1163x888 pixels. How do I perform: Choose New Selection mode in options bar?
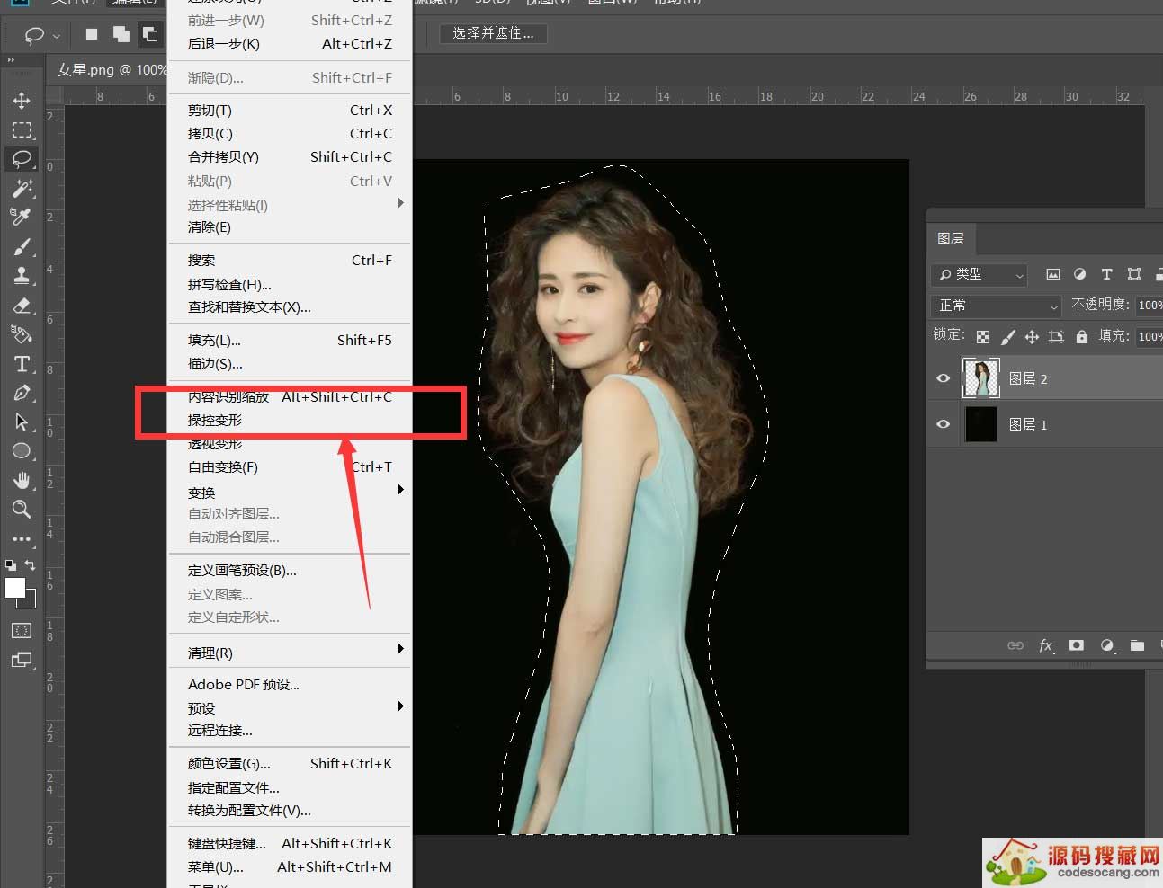[92, 34]
